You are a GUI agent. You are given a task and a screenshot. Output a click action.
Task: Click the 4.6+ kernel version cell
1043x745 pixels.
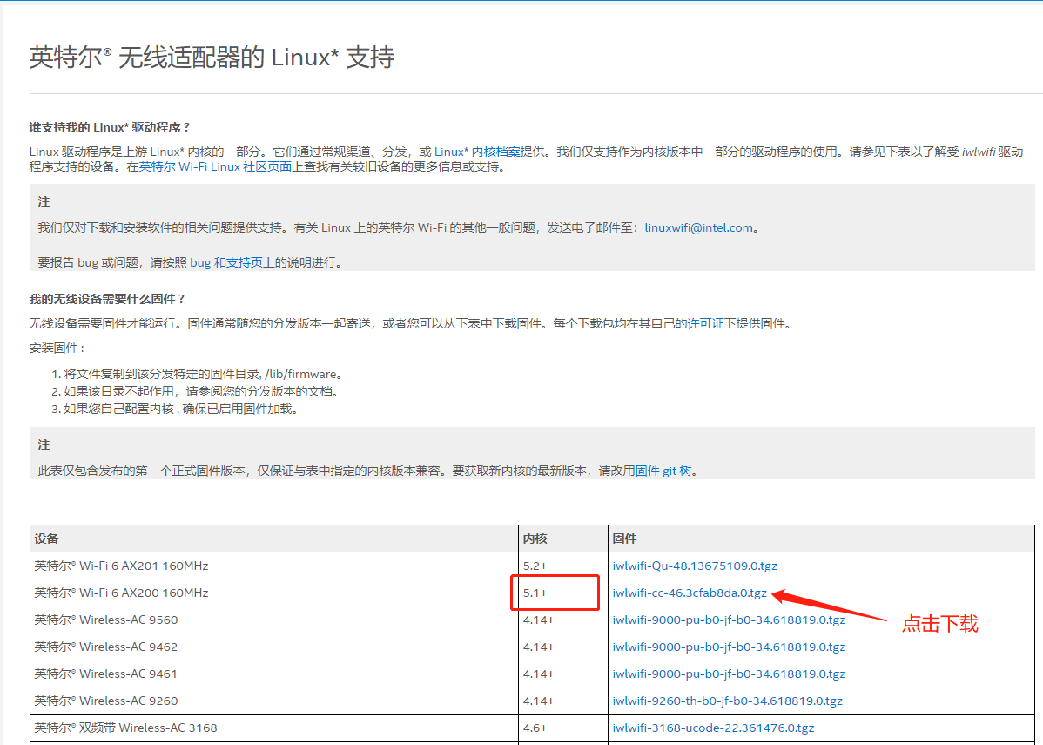[x=562, y=728]
